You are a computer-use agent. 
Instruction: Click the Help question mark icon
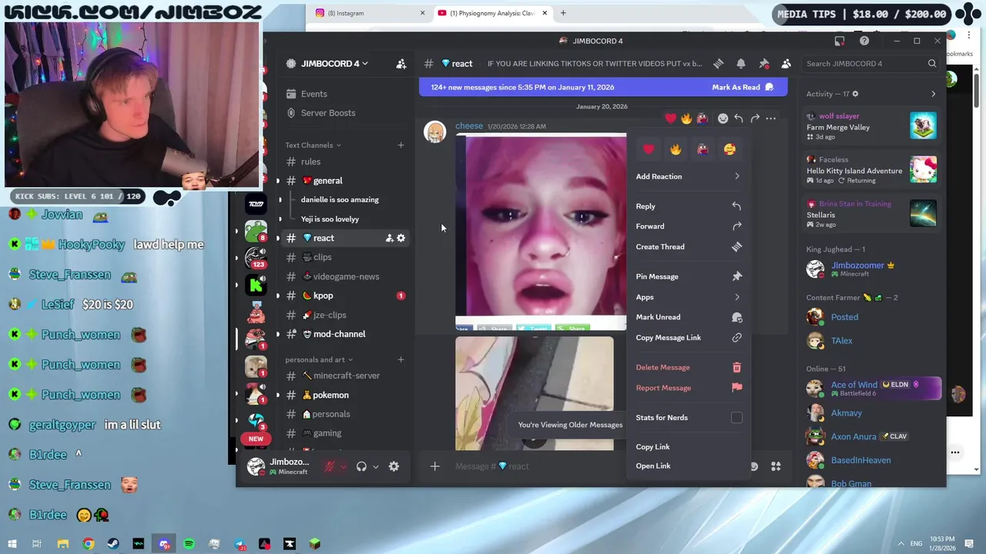(864, 41)
